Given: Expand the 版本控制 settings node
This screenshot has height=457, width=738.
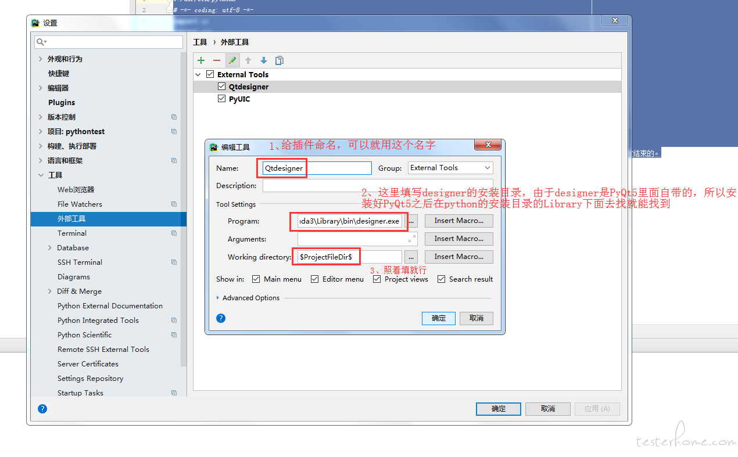Looking at the screenshot, I should [40, 117].
